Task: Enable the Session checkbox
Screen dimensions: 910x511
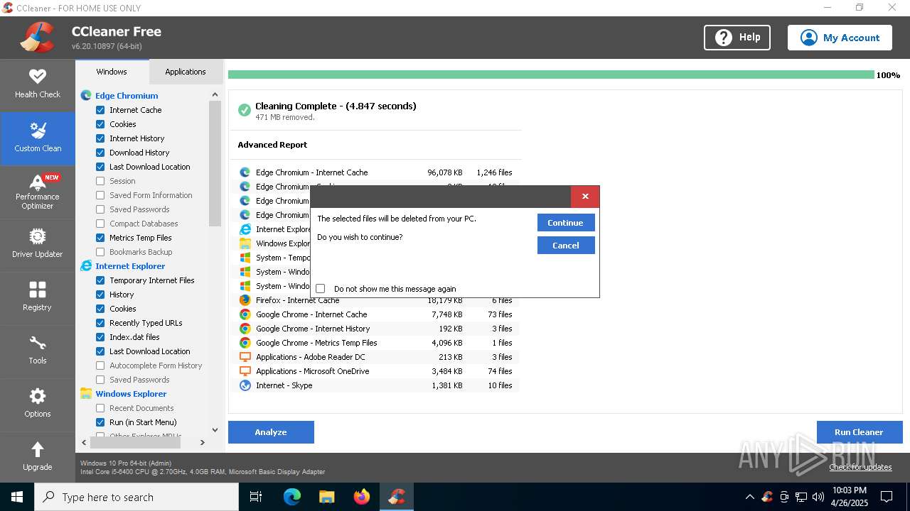Action: click(x=100, y=181)
